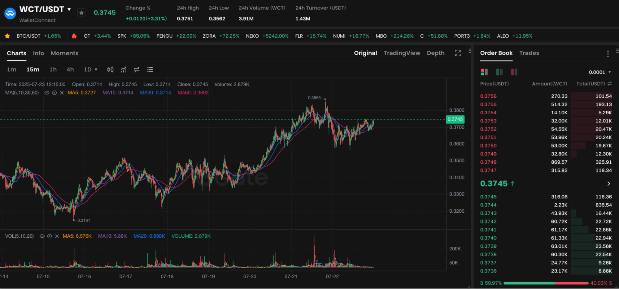This screenshot has height=289, width=619.
Task: Open FLR pair from ticker bar
Action: pyautogui.click(x=311, y=36)
